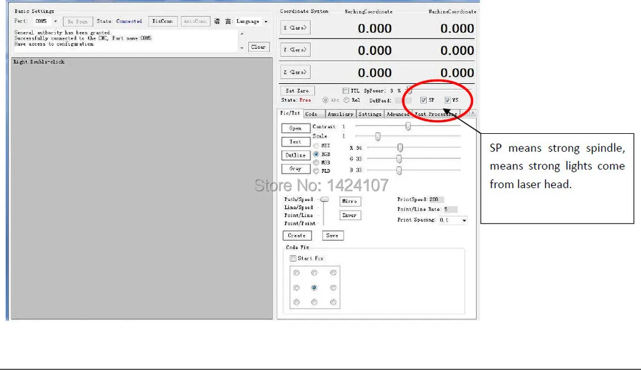Click the log box scroll-up arrow
The image size is (641, 370).
(x=242, y=33)
